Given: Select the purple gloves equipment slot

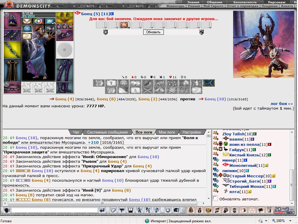Looking at the screenshot, I should 65,35.
